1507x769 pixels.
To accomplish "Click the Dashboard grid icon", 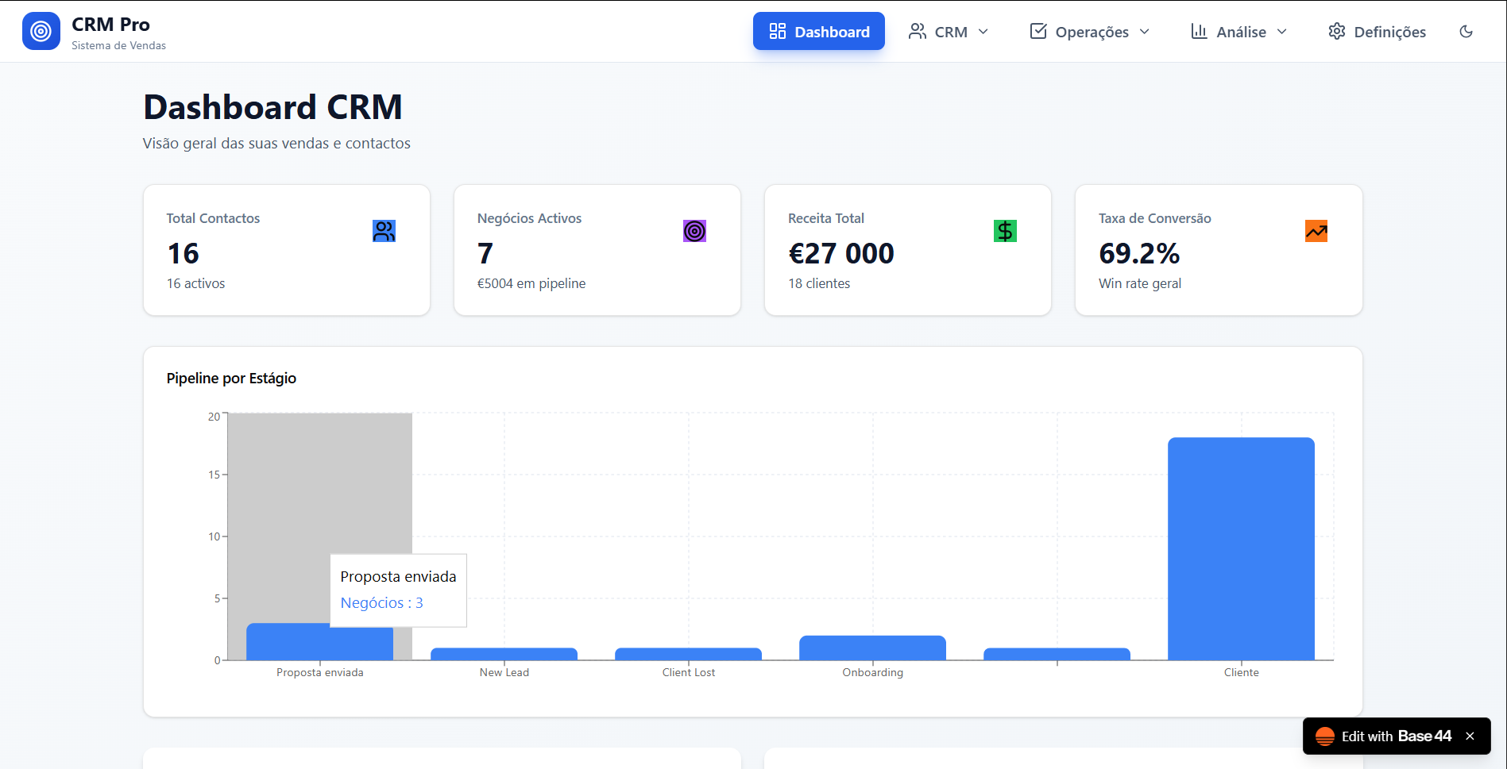I will point(778,31).
